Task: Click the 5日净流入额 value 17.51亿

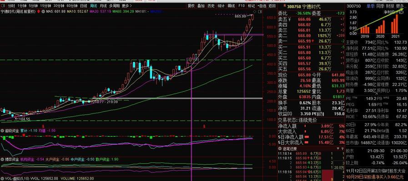Action: (x=327, y=137)
